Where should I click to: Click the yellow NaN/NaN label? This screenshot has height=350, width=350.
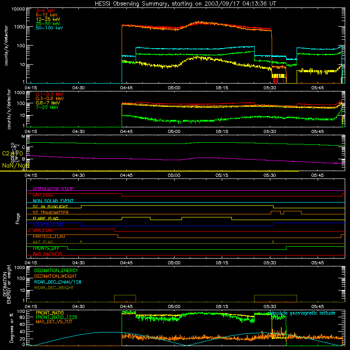pyautogui.click(x=16, y=165)
